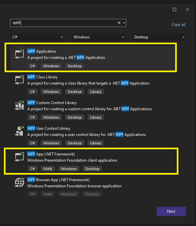The image size is (196, 226).
Task: Select the WPF Browser App (.NET Framework) title
Action: pos(59,180)
